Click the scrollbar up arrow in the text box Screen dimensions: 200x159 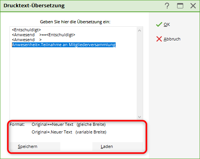tap(139, 31)
